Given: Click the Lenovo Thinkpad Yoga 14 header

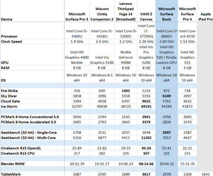Looking at the screenshot, I should pos(126,11).
